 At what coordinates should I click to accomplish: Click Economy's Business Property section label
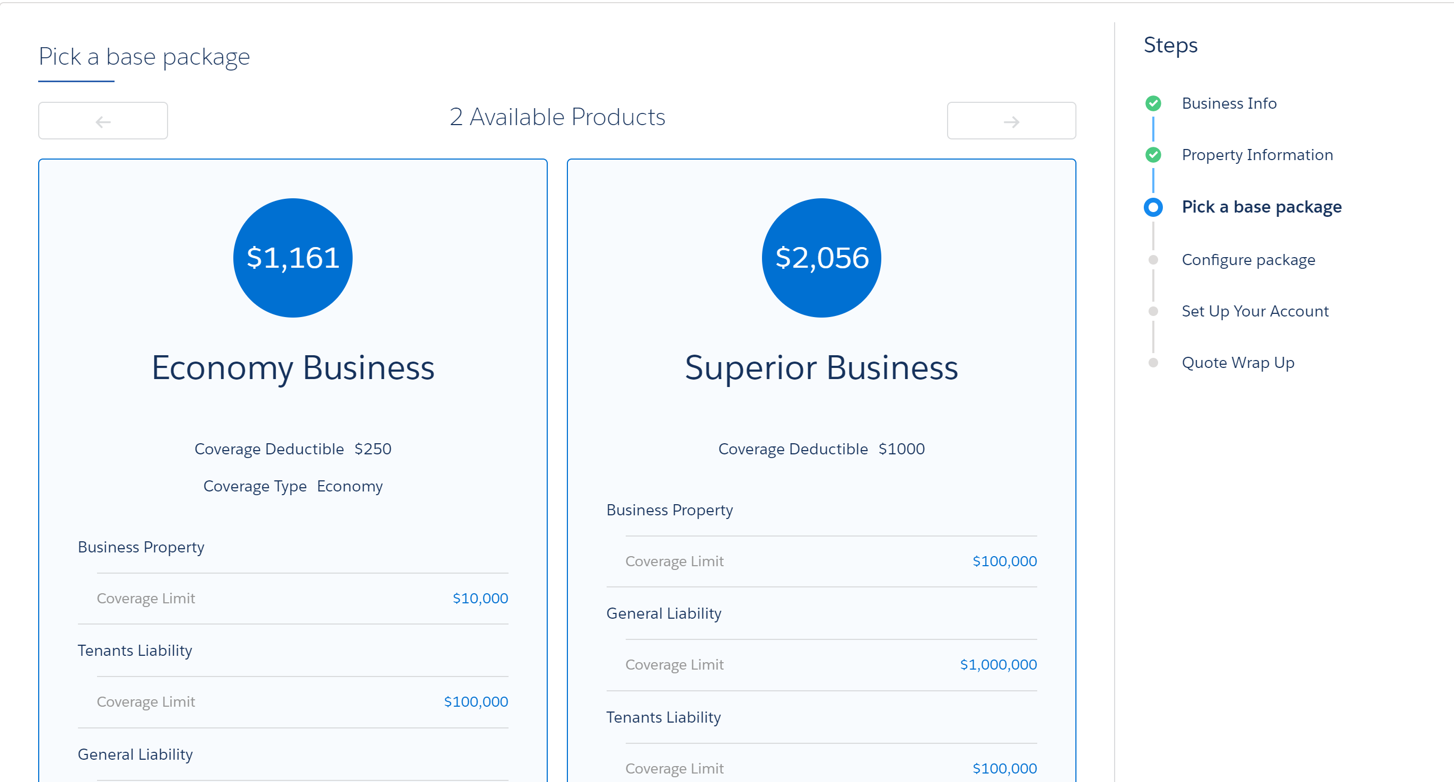141,547
